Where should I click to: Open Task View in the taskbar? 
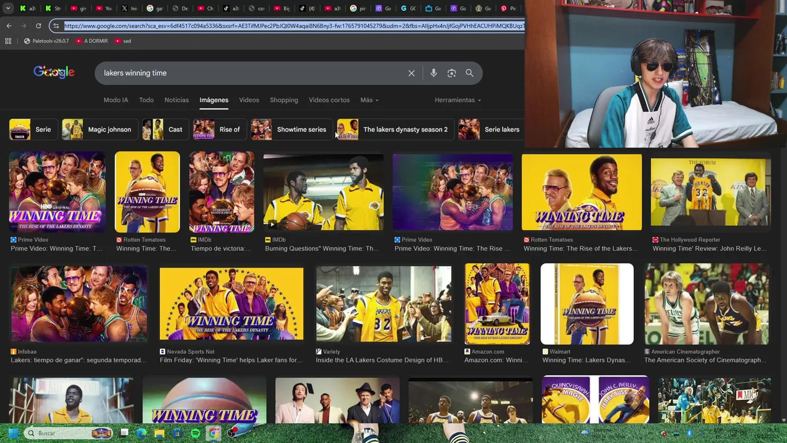coord(124,433)
